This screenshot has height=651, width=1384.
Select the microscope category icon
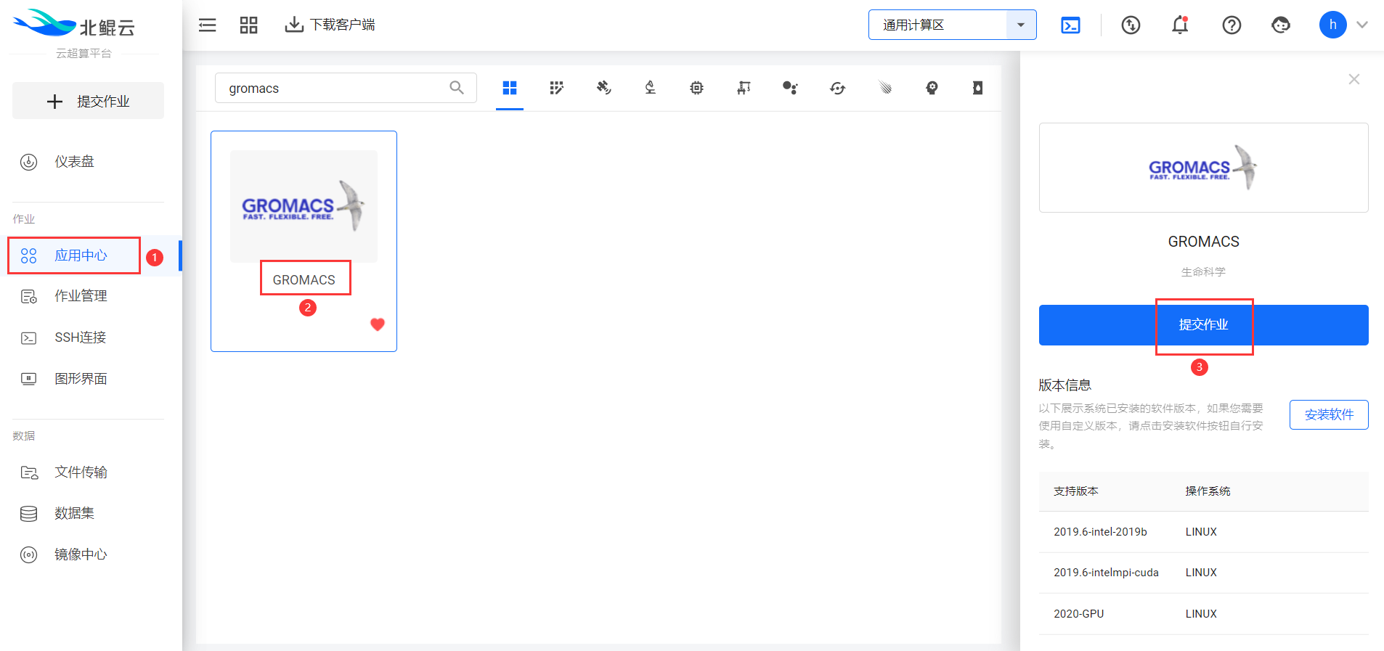click(x=650, y=88)
